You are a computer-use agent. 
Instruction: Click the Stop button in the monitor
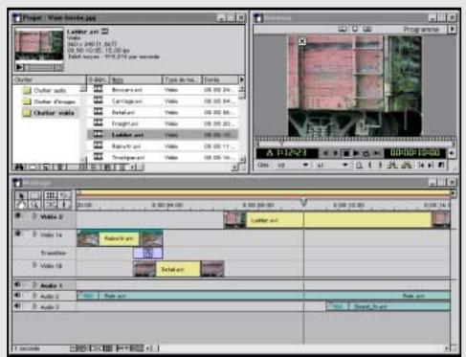(345, 153)
